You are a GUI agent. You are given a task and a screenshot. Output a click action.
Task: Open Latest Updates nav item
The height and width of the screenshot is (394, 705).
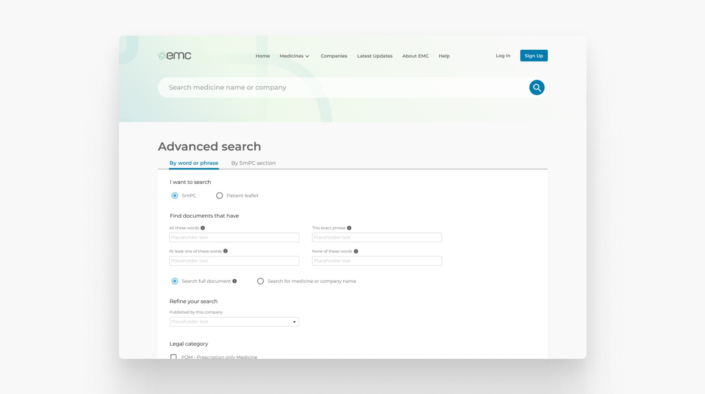point(375,56)
